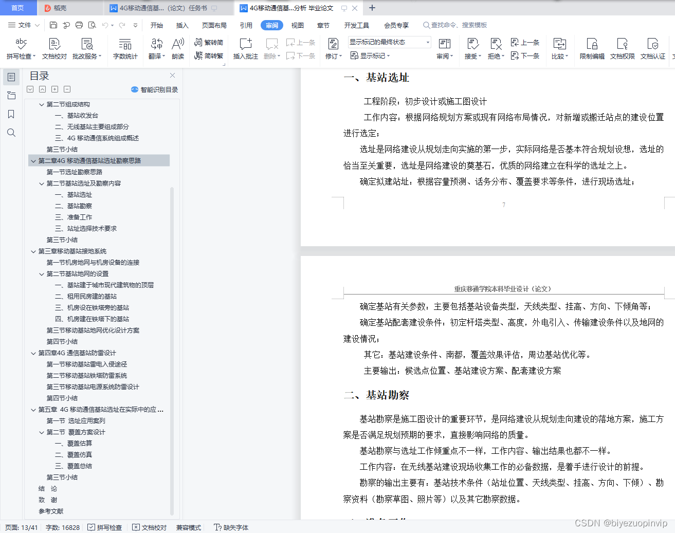
Task: Convert simplified to traditional (简转繁)
Action: (x=209, y=56)
